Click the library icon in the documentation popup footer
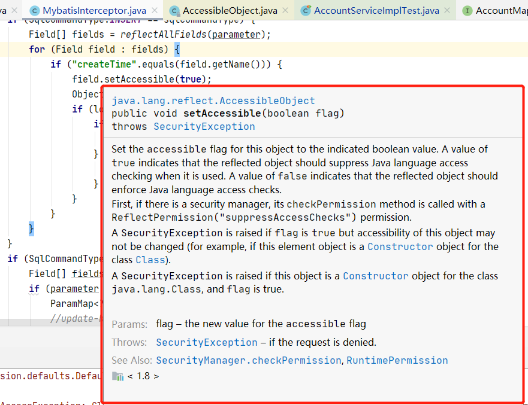The height and width of the screenshot is (405, 528). pos(117,376)
